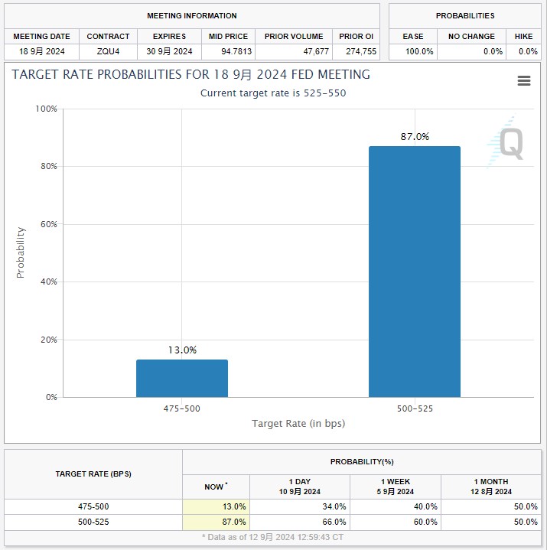
Task: Select the 1 DAY column header
Action: click(x=300, y=486)
